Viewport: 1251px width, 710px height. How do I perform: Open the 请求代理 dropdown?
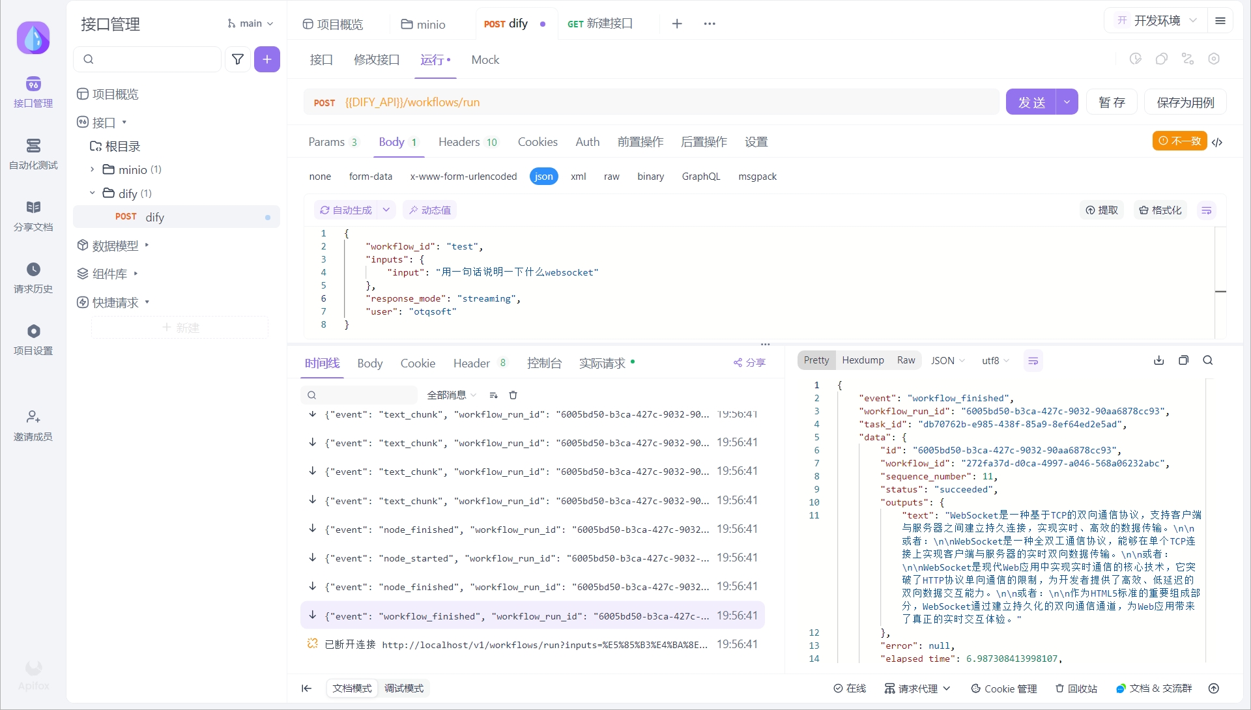[x=917, y=689]
